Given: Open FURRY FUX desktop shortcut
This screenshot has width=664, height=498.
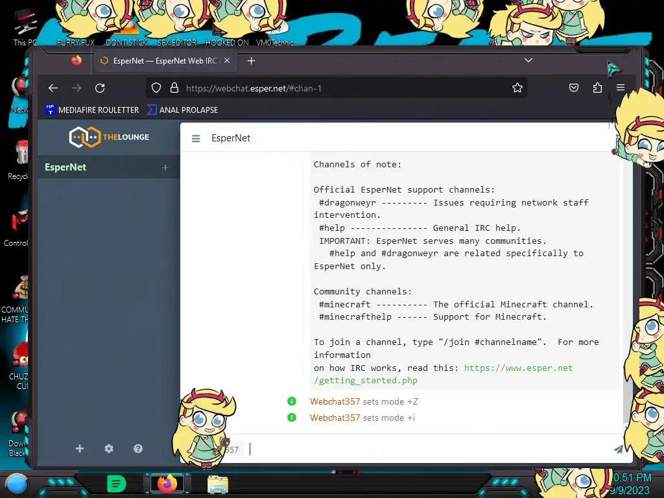Looking at the screenshot, I should (x=75, y=42).
